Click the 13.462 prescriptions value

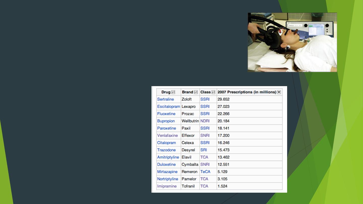[224, 157]
